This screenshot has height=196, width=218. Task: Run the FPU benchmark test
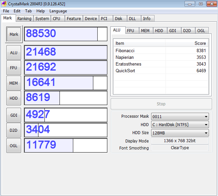tap(14, 68)
